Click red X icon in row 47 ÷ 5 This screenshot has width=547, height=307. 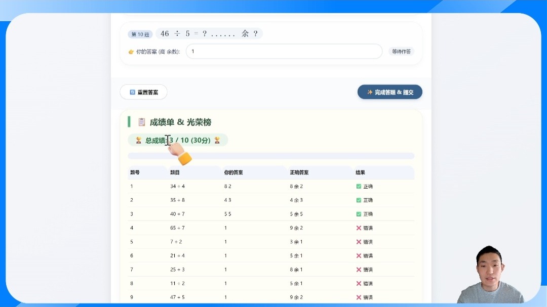tap(359, 297)
